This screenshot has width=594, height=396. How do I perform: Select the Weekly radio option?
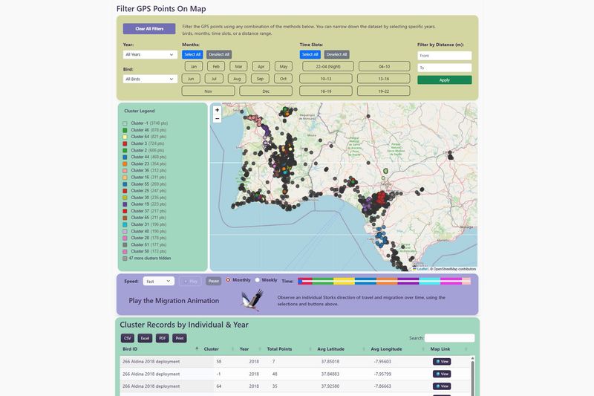(258, 280)
